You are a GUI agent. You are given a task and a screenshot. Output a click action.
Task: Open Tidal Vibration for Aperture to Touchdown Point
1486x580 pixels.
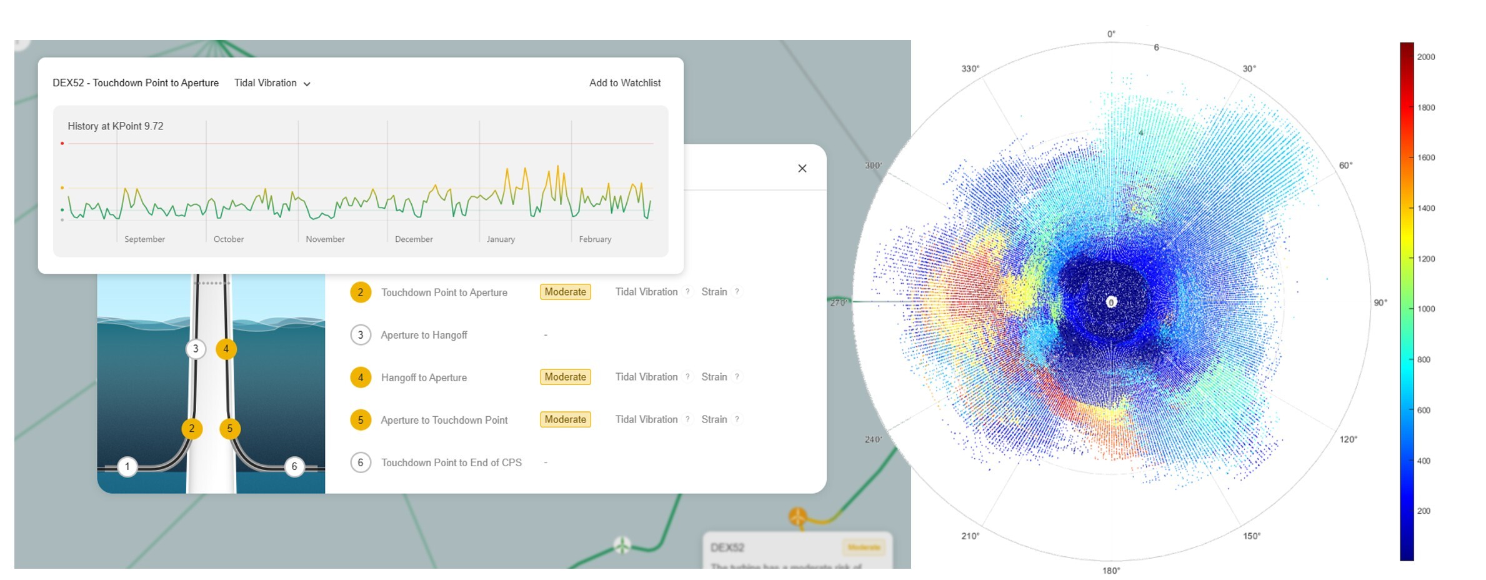click(x=646, y=419)
